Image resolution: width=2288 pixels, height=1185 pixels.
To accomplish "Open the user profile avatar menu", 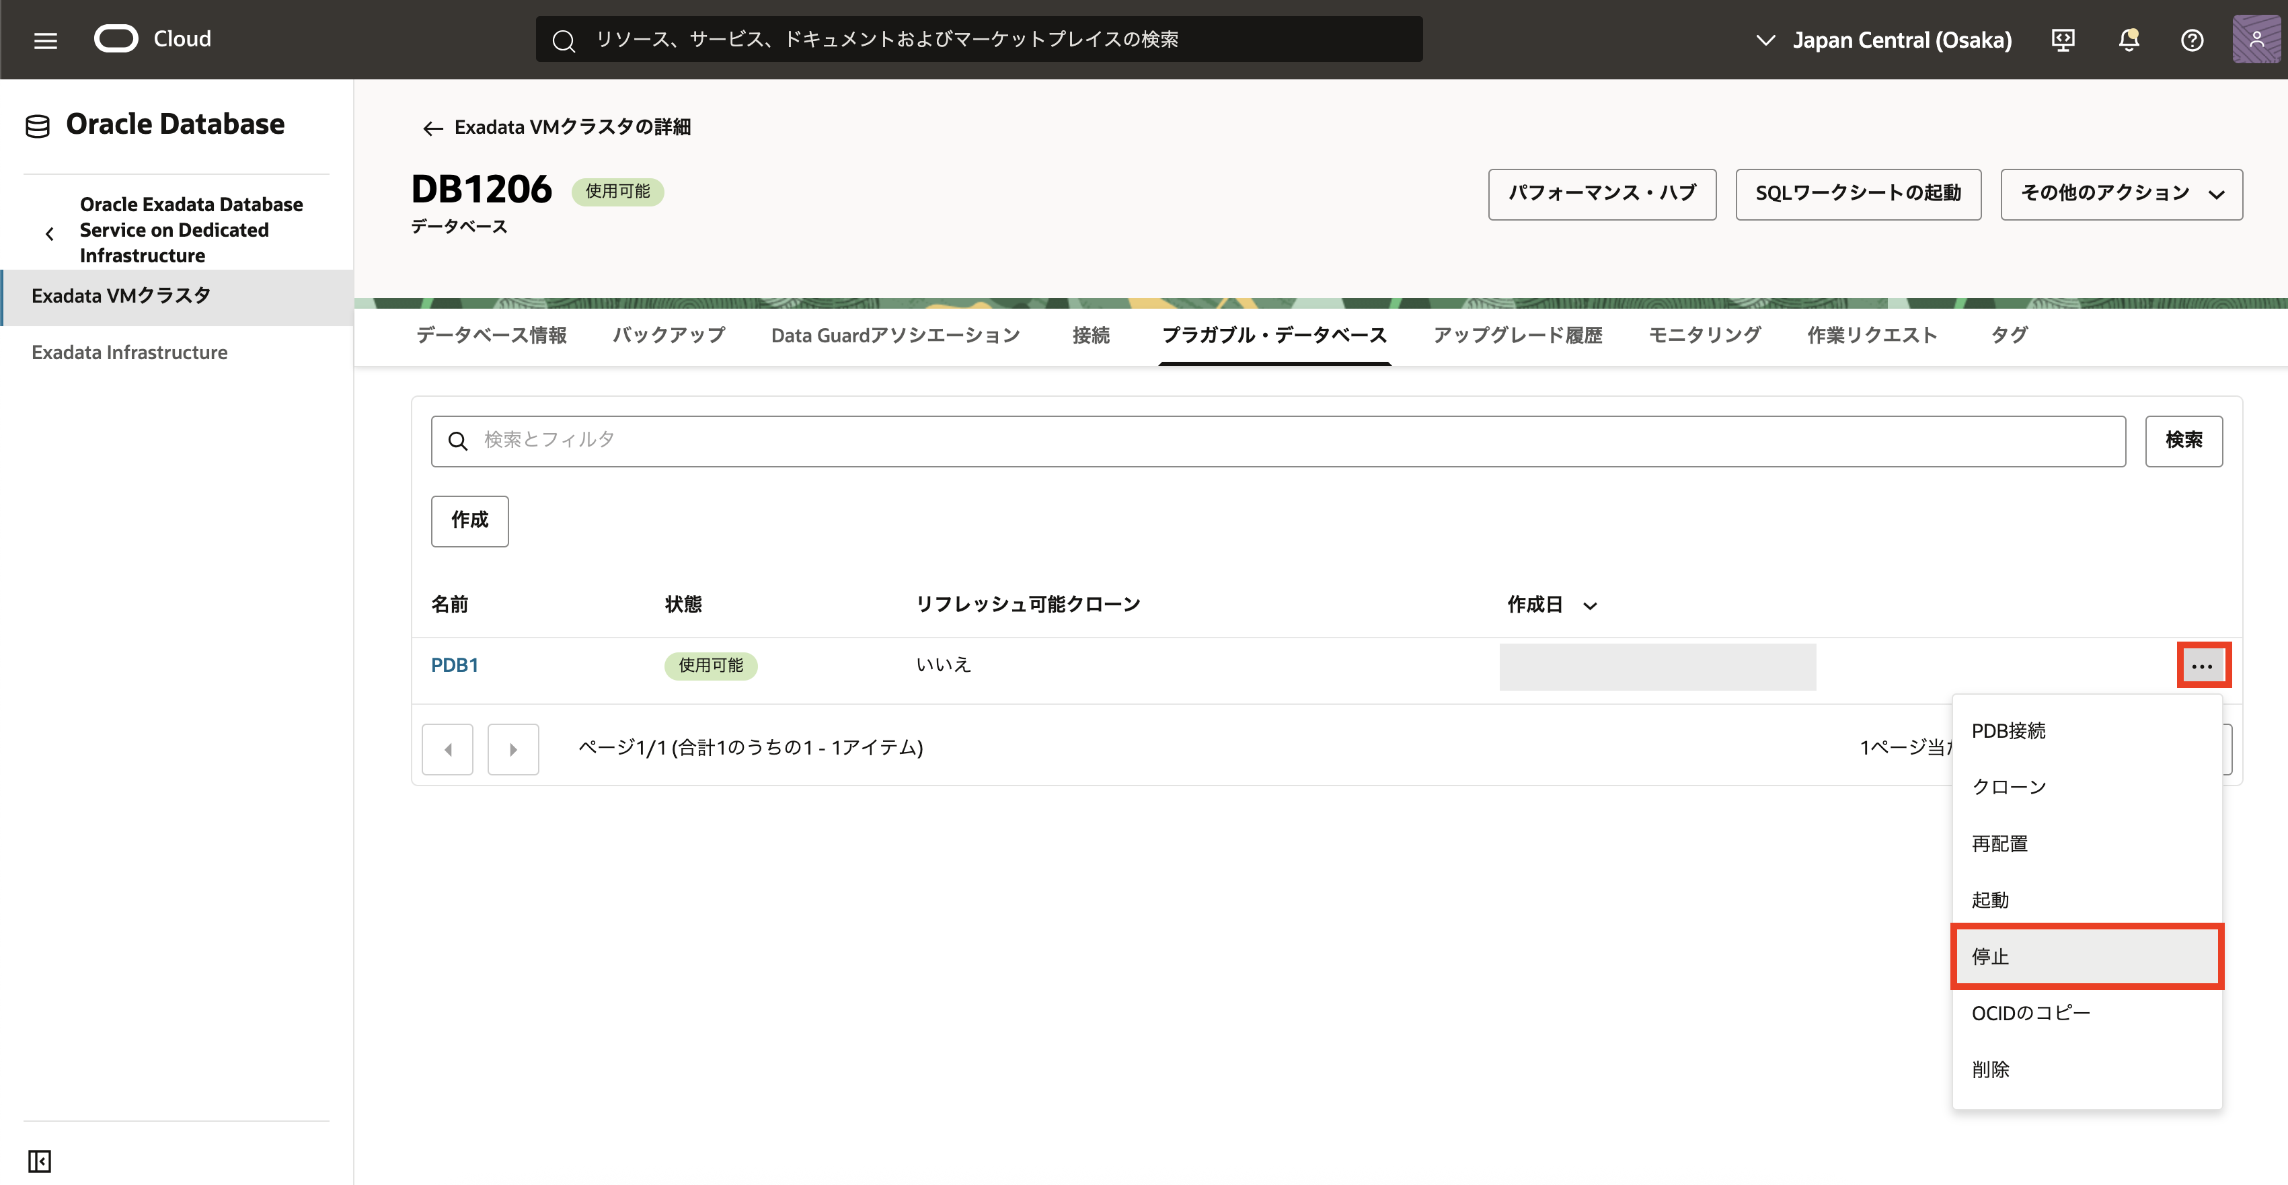I will [2255, 40].
